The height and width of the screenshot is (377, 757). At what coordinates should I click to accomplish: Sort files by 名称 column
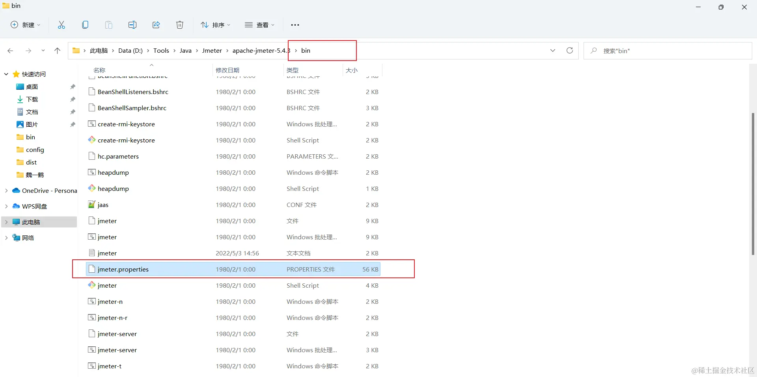[99, 70]
